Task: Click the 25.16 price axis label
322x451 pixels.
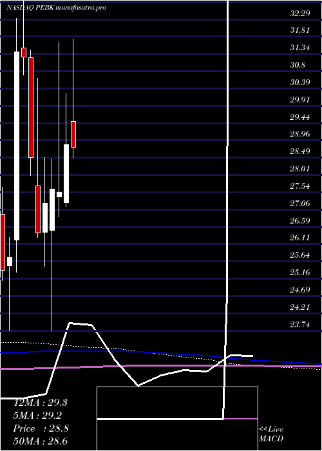Action: (x=300, y=273)
